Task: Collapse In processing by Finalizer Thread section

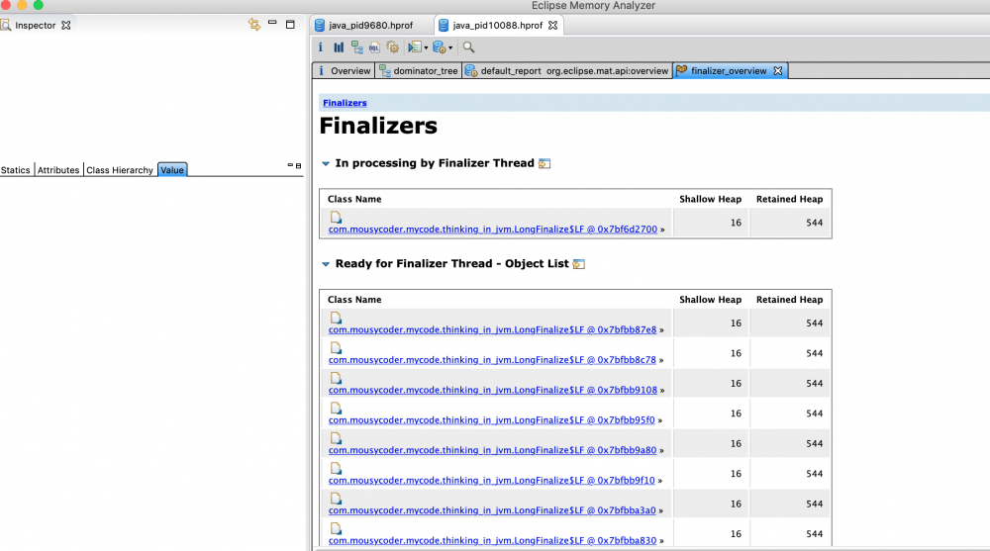Action: pyautogui.click(x=326, y=163)
